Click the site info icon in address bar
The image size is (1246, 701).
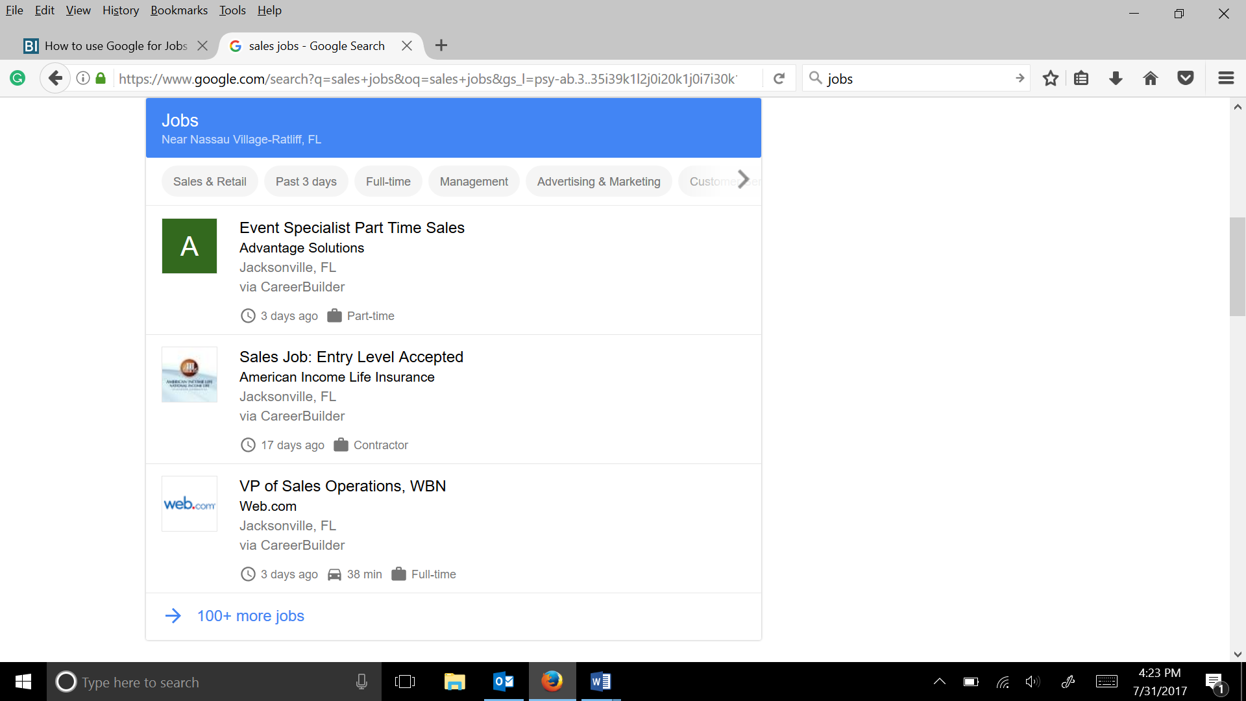click(83, 79)
